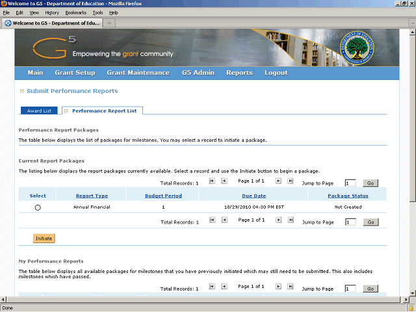Open the Firefox Tools menu
Image resolution: width=416 pixels, height=312 pixels.
pos(97,13)
